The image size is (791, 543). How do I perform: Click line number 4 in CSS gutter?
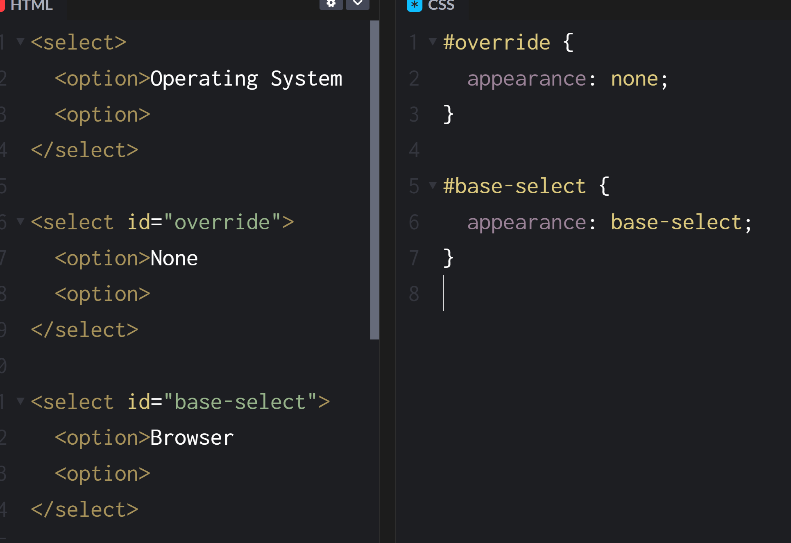[414, 150]
